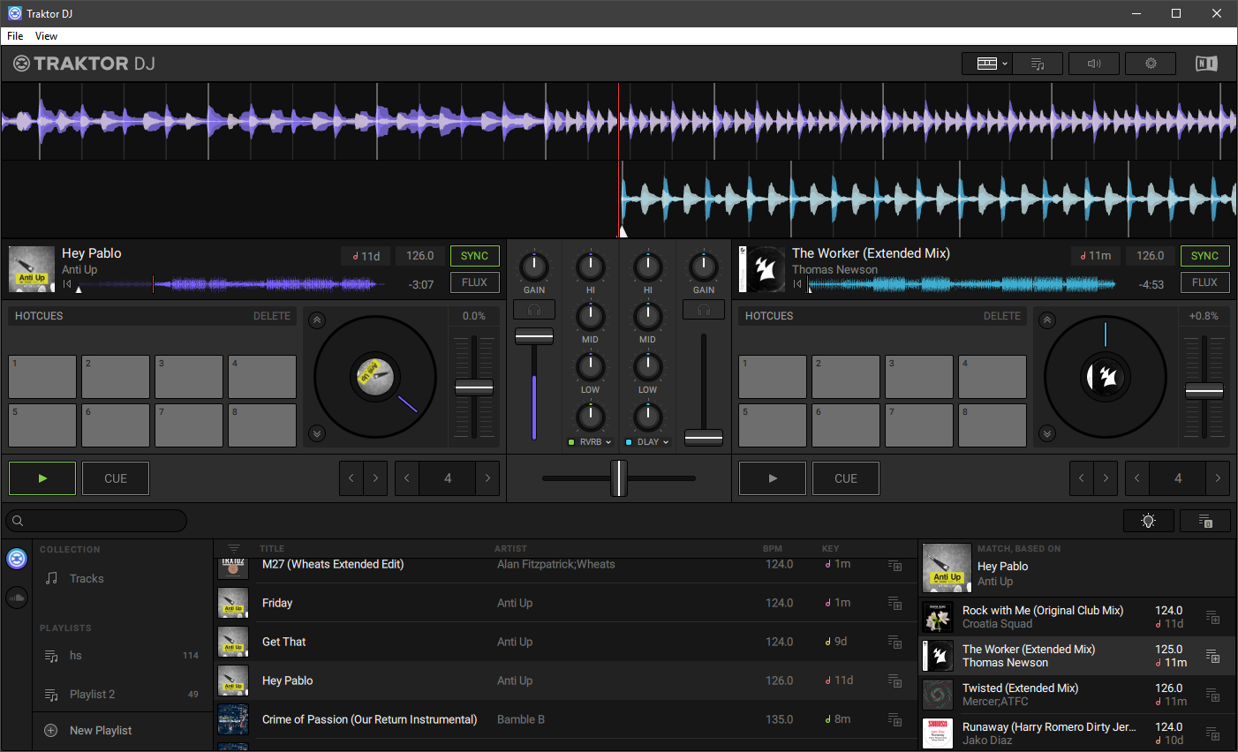
Task: Add Get That to playlist via row icon
Action: tap(895, 643)
